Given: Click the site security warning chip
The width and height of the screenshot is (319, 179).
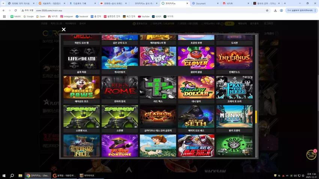Looking at the screenshot, I should [27, 10].
